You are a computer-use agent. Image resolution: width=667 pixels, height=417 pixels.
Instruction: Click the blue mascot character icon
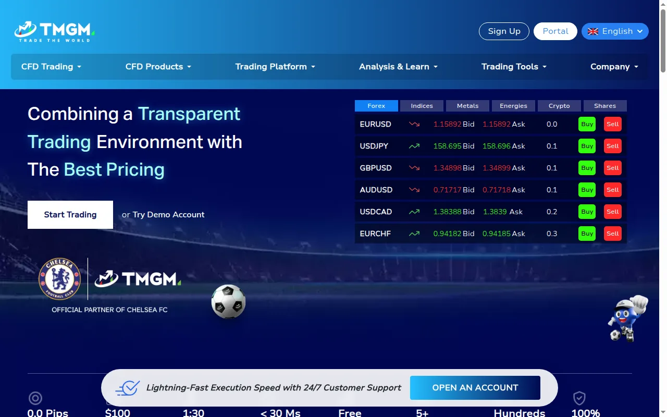click(x=628, y=318)
